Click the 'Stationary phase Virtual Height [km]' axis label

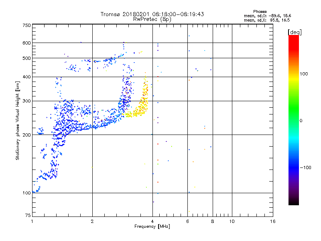[18, 121]
